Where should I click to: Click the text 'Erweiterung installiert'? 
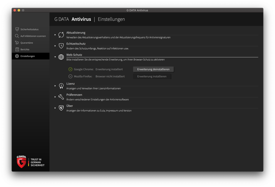tap(109, 69)
